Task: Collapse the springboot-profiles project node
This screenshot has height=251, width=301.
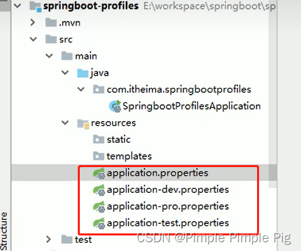Action: coord(18,6)
